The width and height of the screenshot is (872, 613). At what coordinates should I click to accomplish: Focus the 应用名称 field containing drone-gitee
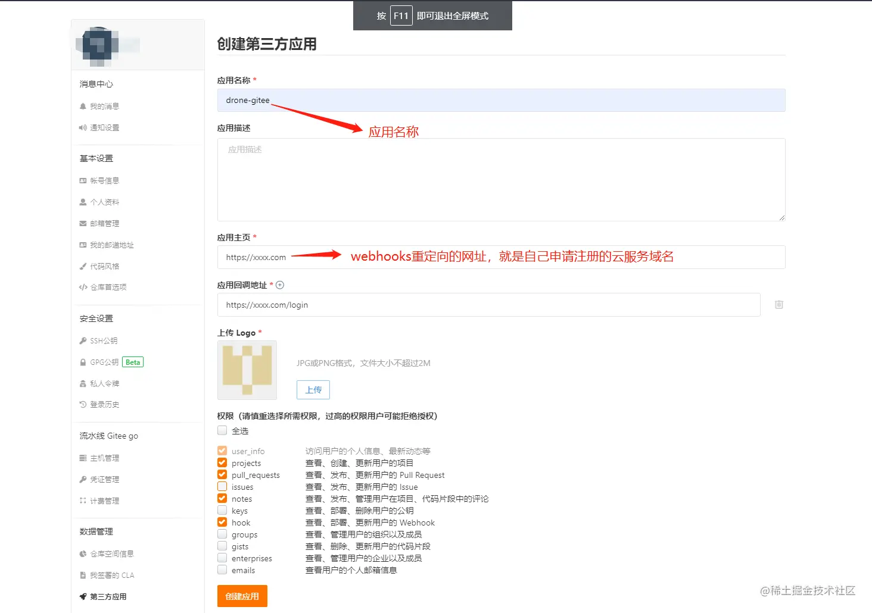[501, 101]
